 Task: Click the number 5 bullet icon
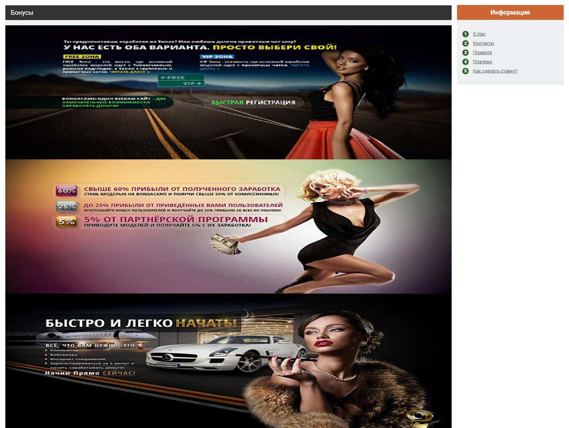pos(465,71)
